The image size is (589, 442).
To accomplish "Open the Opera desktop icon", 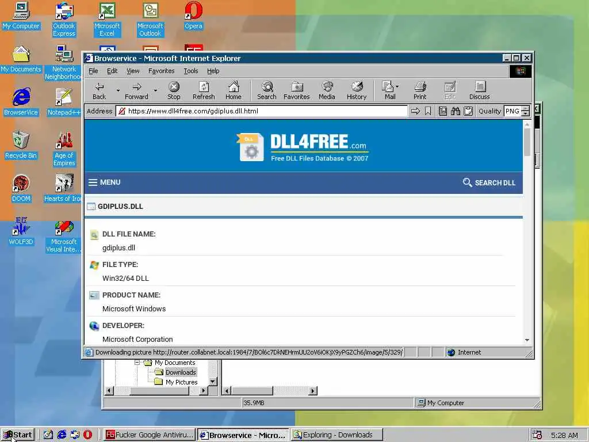I will 193,16.
